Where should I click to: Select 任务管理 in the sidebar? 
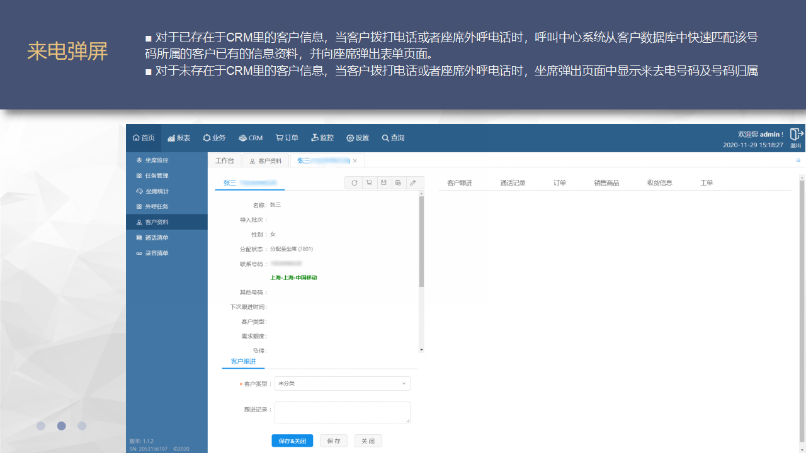(167, 176)
